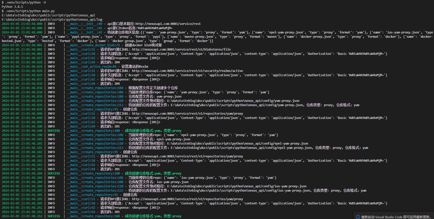434x219 pixels.
Task: Click the timestamp '23:01:48.027'
Action: pyautogui.click(x=32, y=58)
